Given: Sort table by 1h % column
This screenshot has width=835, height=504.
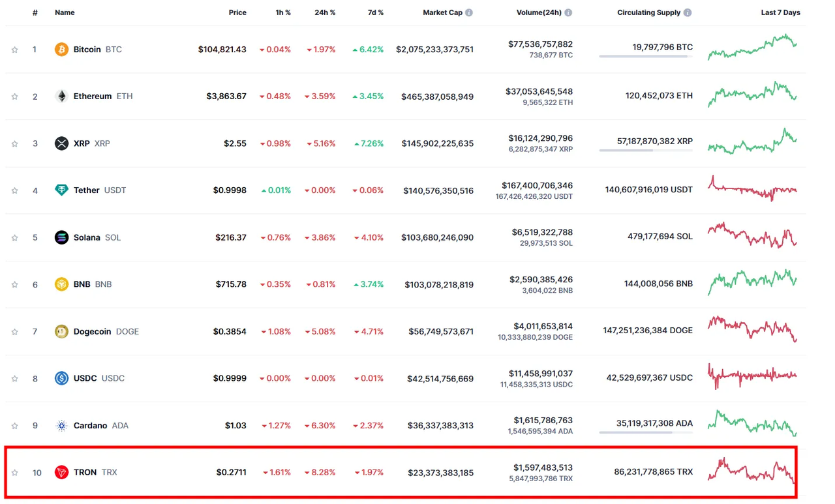Looking at the screenshot, I should [282, 12].
